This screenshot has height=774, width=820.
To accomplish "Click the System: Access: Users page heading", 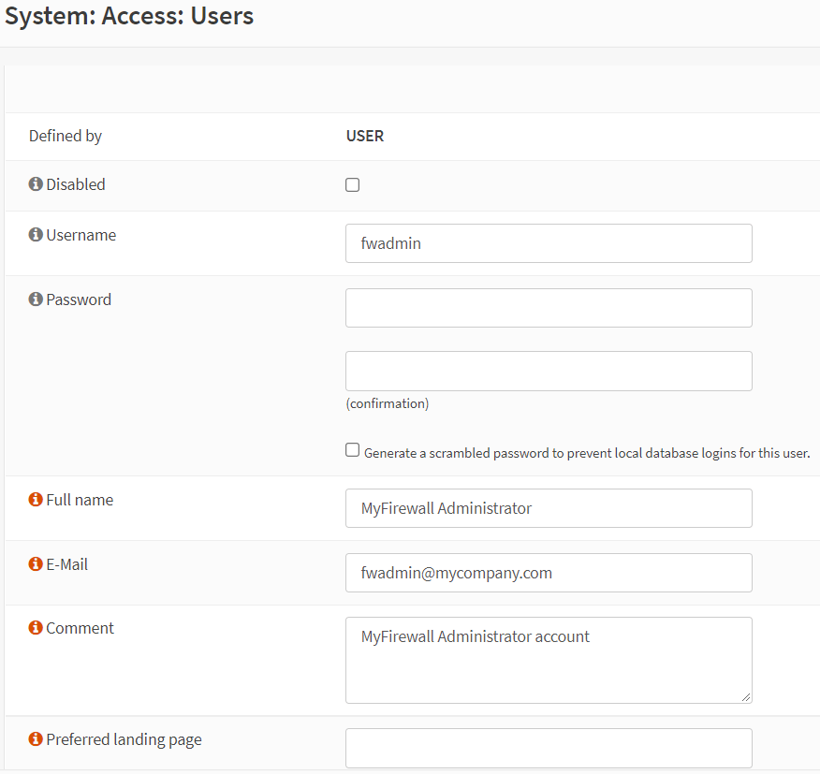I will tap(129, 16).
